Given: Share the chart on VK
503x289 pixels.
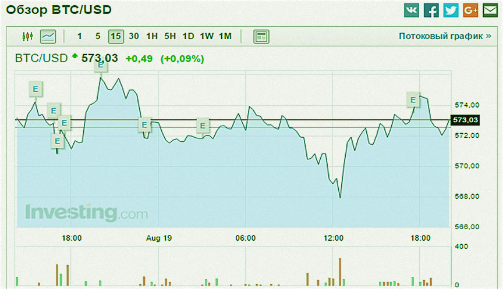Looking at the screenshot, I should 412,10.
